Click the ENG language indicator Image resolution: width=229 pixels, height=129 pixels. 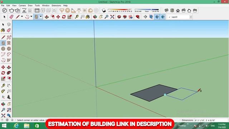pyautogui.click(x=213, y=126)
